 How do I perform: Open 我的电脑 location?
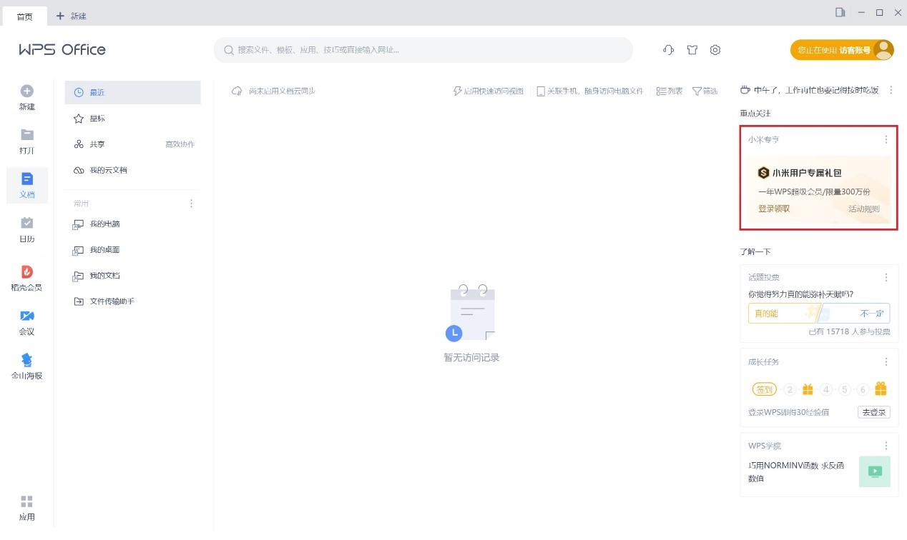(x=133, y=224)
